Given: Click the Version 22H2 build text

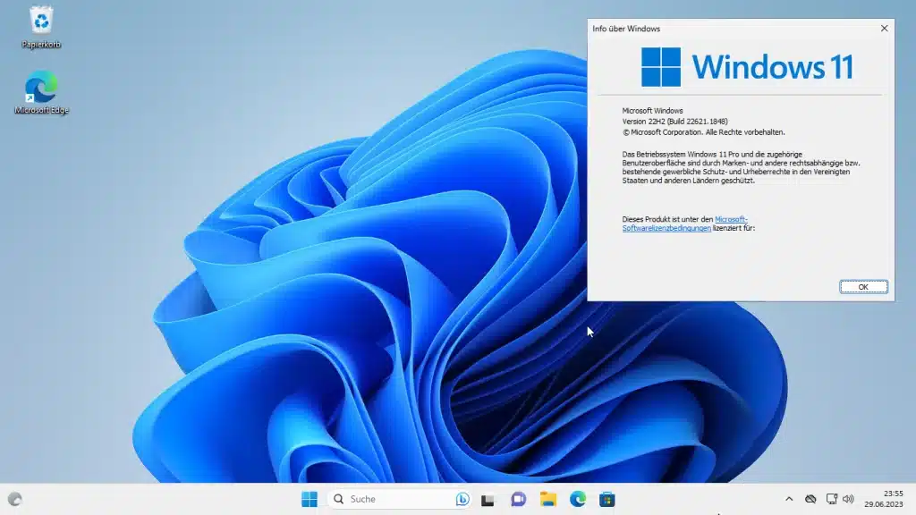Looking at the screenshot, I should pyautogui.click(x=674, y=122).
